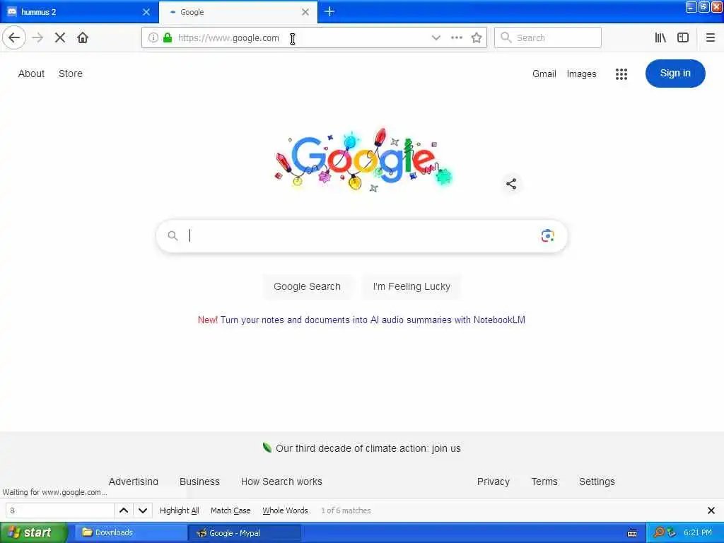The width and height of the screenshot is (724, 543).
Task: Open Google apps grid icon
Action: point(621,74)
